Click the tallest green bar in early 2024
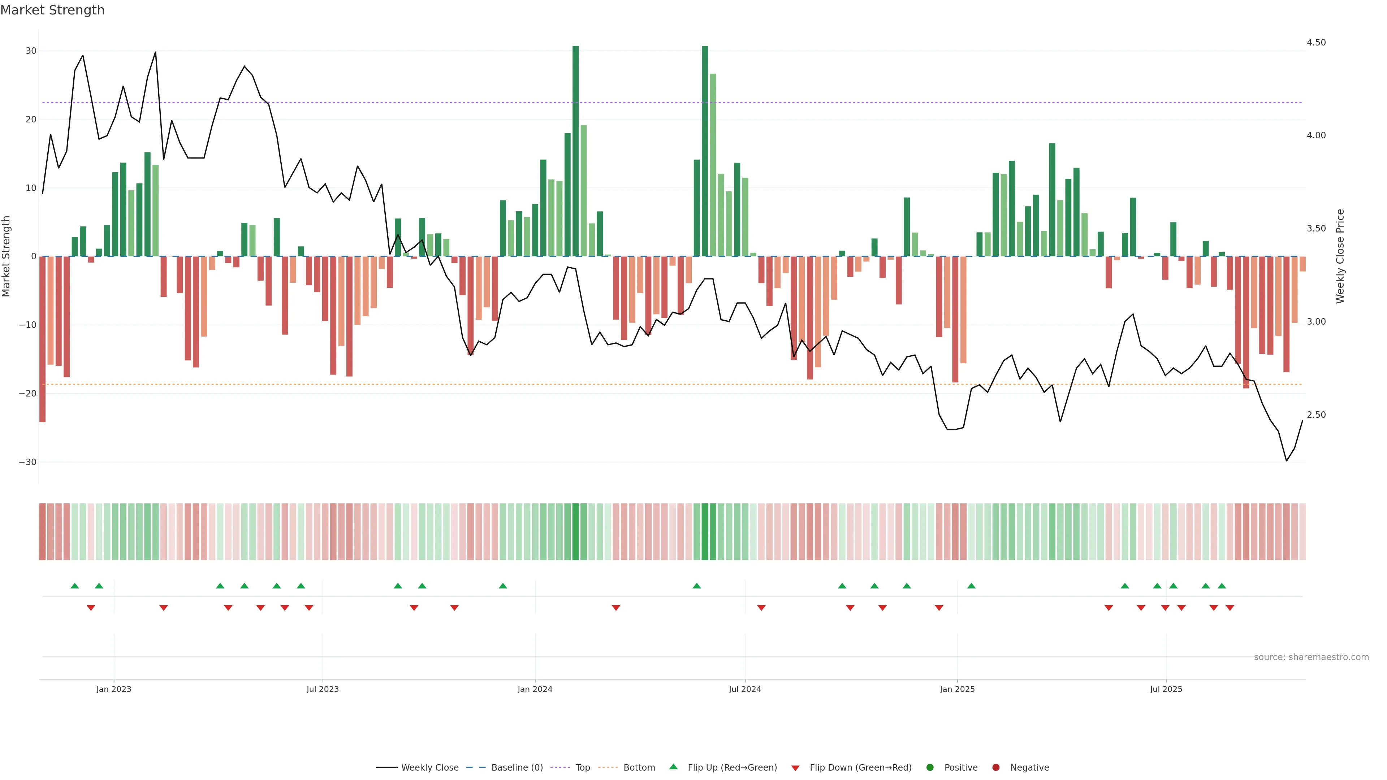Screen dimensions: 1387x780 tap(576, 151)
